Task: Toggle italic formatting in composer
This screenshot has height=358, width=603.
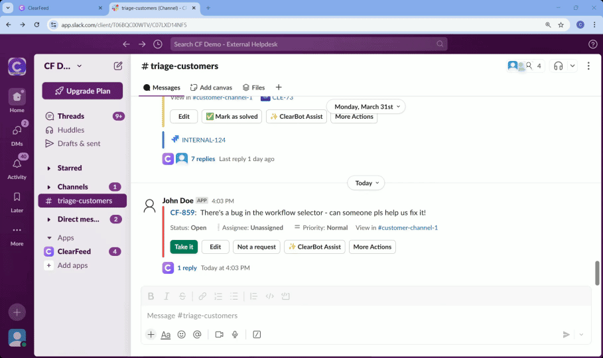Action: [167, 296]
